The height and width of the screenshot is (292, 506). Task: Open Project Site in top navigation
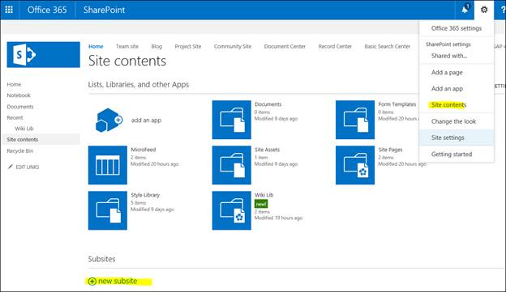(x=188, y=46)
